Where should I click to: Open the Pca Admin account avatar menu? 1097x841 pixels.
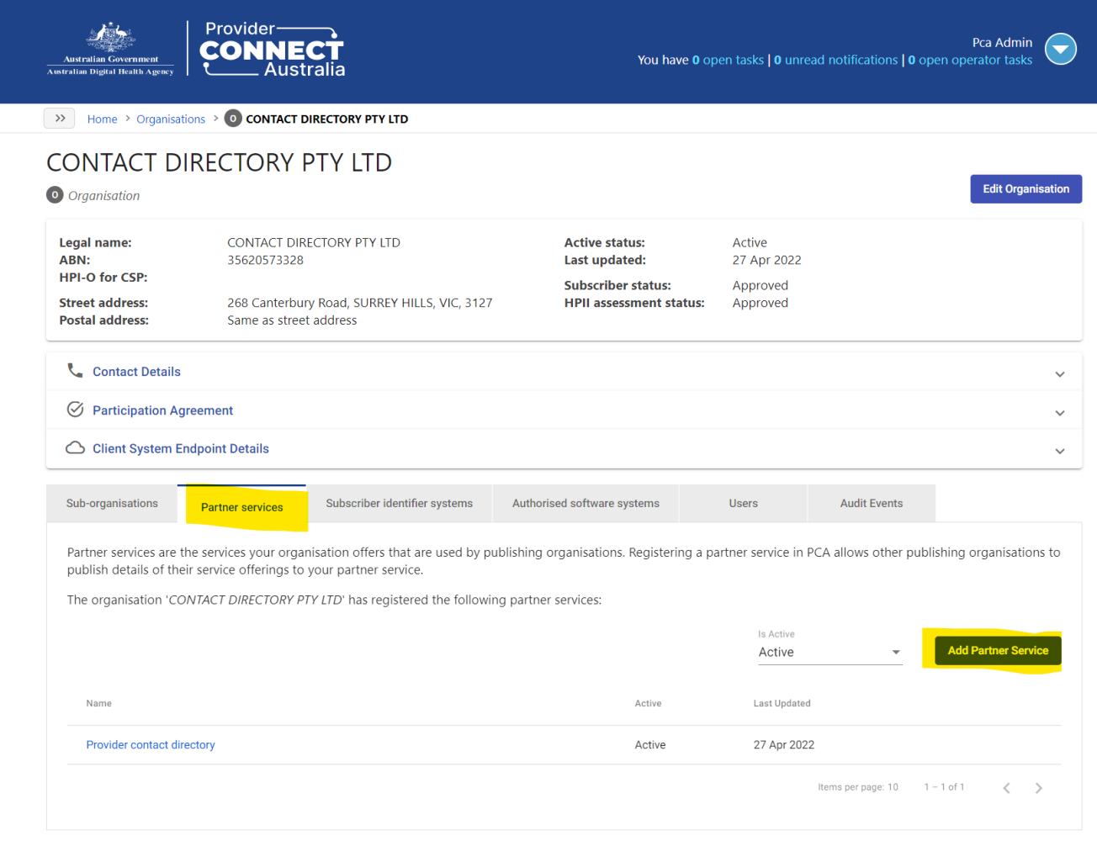[x=1061, y=49]
